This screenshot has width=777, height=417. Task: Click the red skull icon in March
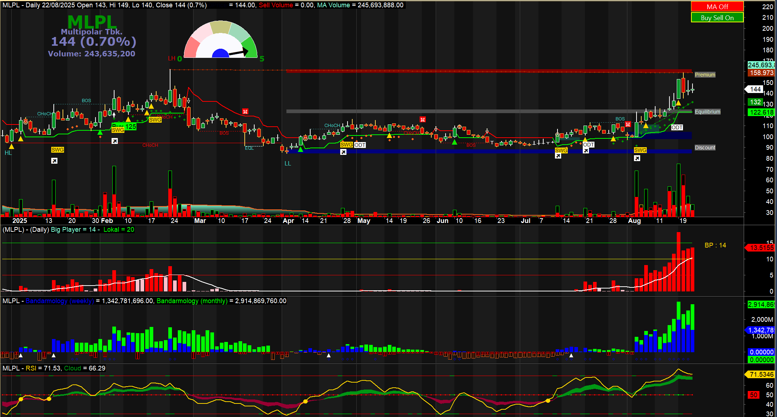[245, 111]
